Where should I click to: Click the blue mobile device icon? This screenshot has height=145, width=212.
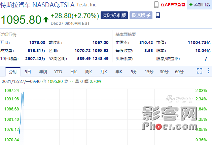pyautogui.click(x=158, y=15)
